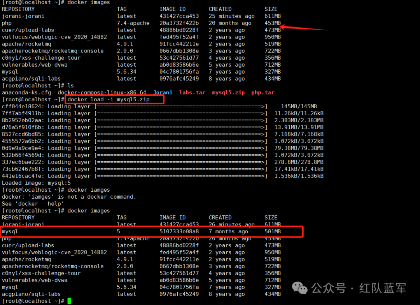Select the 'anaconda-ks.cfg' file name
The height and width of the screenshot is (305, 420).
click(x=26, y=93)
